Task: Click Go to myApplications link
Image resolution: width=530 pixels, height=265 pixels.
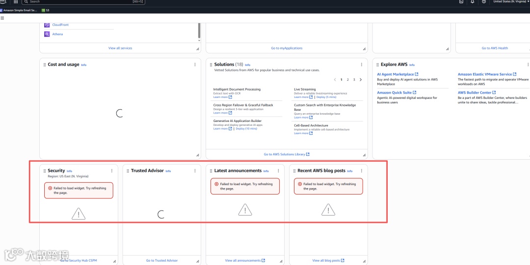Action: [287, 48]
